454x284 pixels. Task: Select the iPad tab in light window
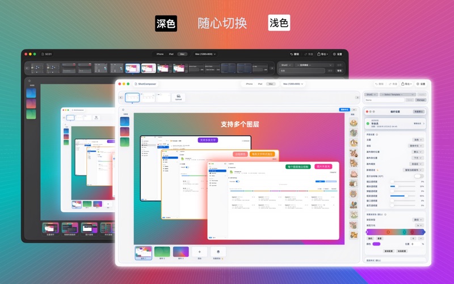[x=260, y=83]
